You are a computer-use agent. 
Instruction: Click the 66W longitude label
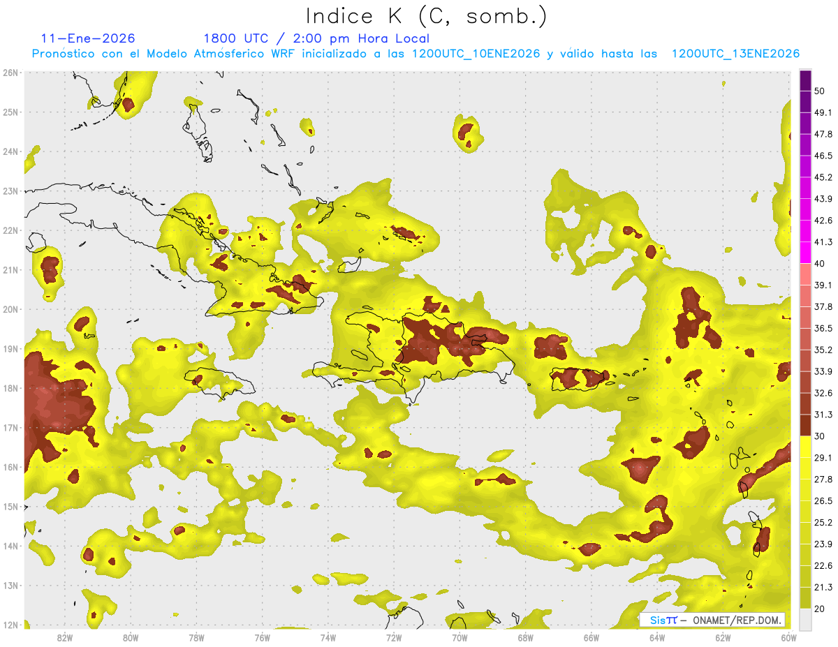point(591,638)
